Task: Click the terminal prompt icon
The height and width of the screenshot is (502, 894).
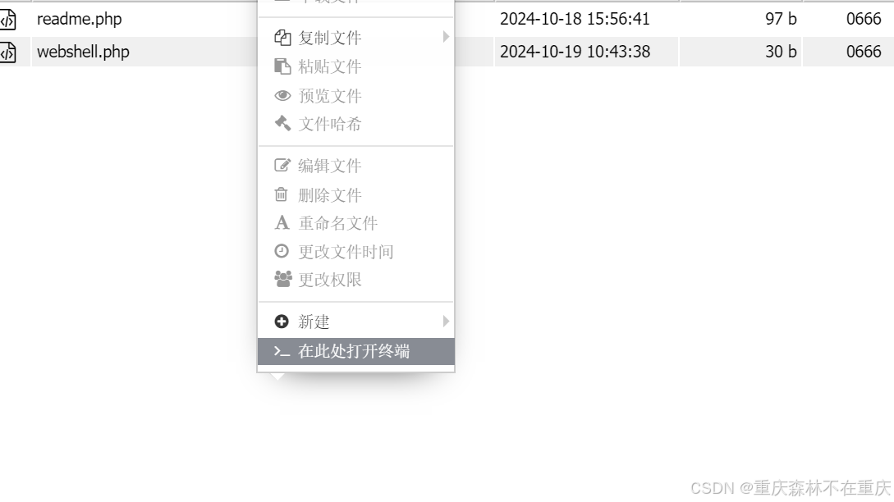Action: (282, 351)
